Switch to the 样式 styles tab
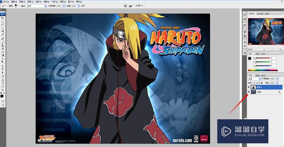 (264, 54)
